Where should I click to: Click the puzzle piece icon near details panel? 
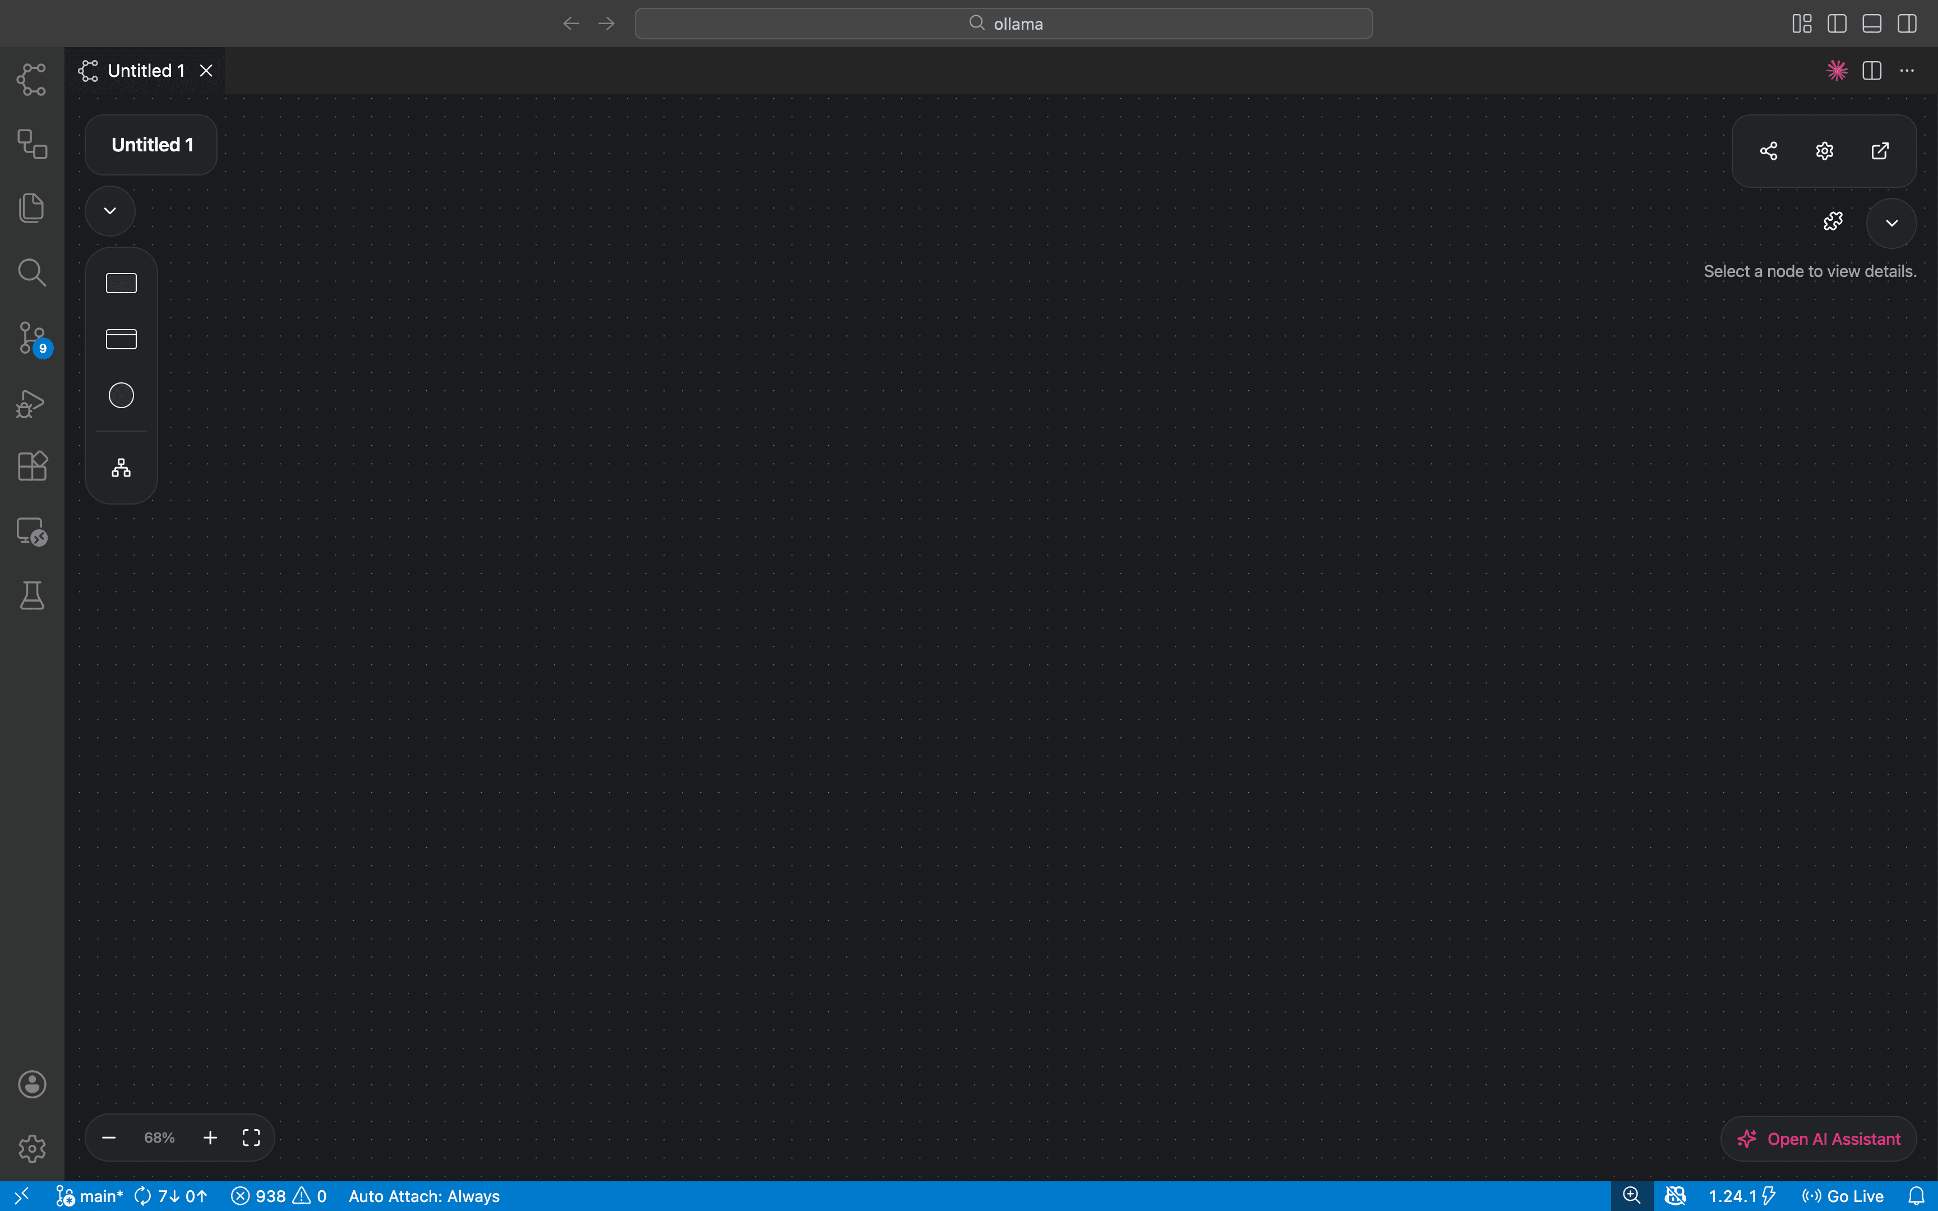(1832, 221)
